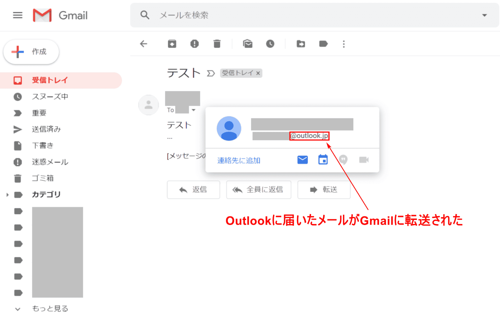The image size is (500, 318).
Task: Click the 迷惑メール warning icon in sidebar
Action: [18, 162]
